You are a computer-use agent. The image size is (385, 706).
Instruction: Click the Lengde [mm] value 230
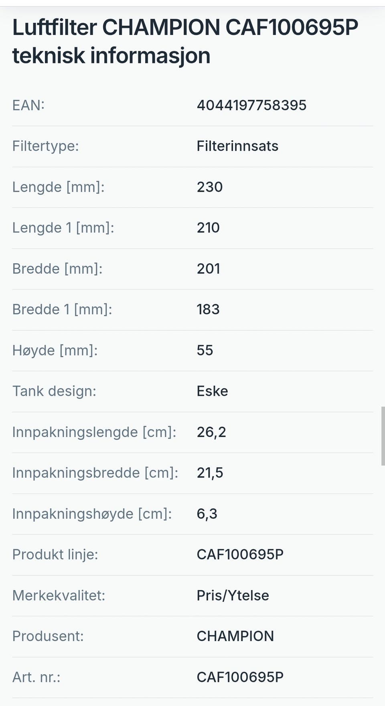(210, 187)
